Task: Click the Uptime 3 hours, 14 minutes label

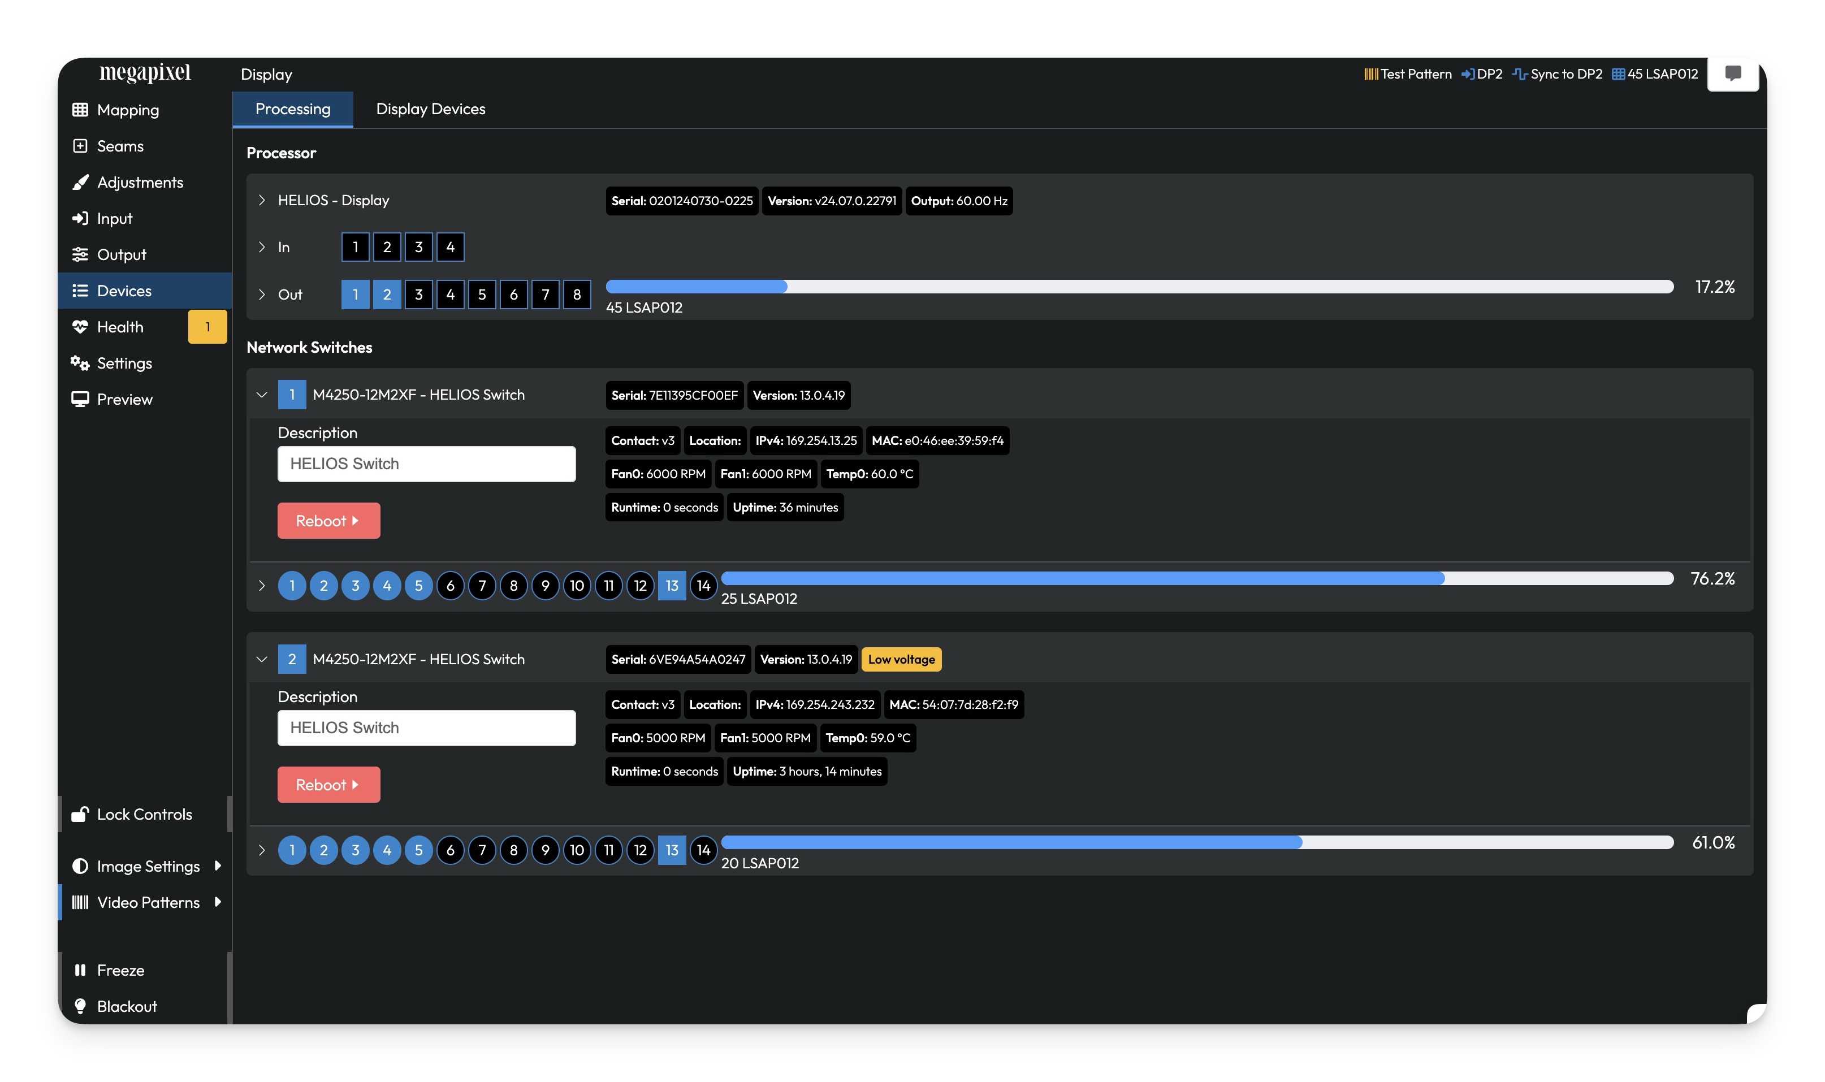Action: click(x=807, y=772)
